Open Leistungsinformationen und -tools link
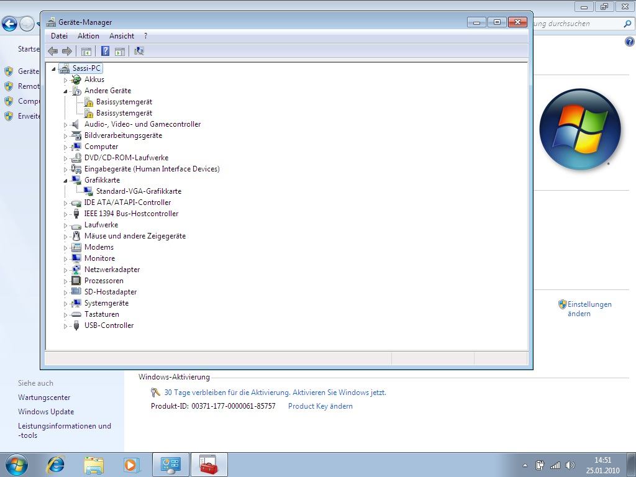Image resolution: width=636 pixels, height=477 pixels. (64, 430)
